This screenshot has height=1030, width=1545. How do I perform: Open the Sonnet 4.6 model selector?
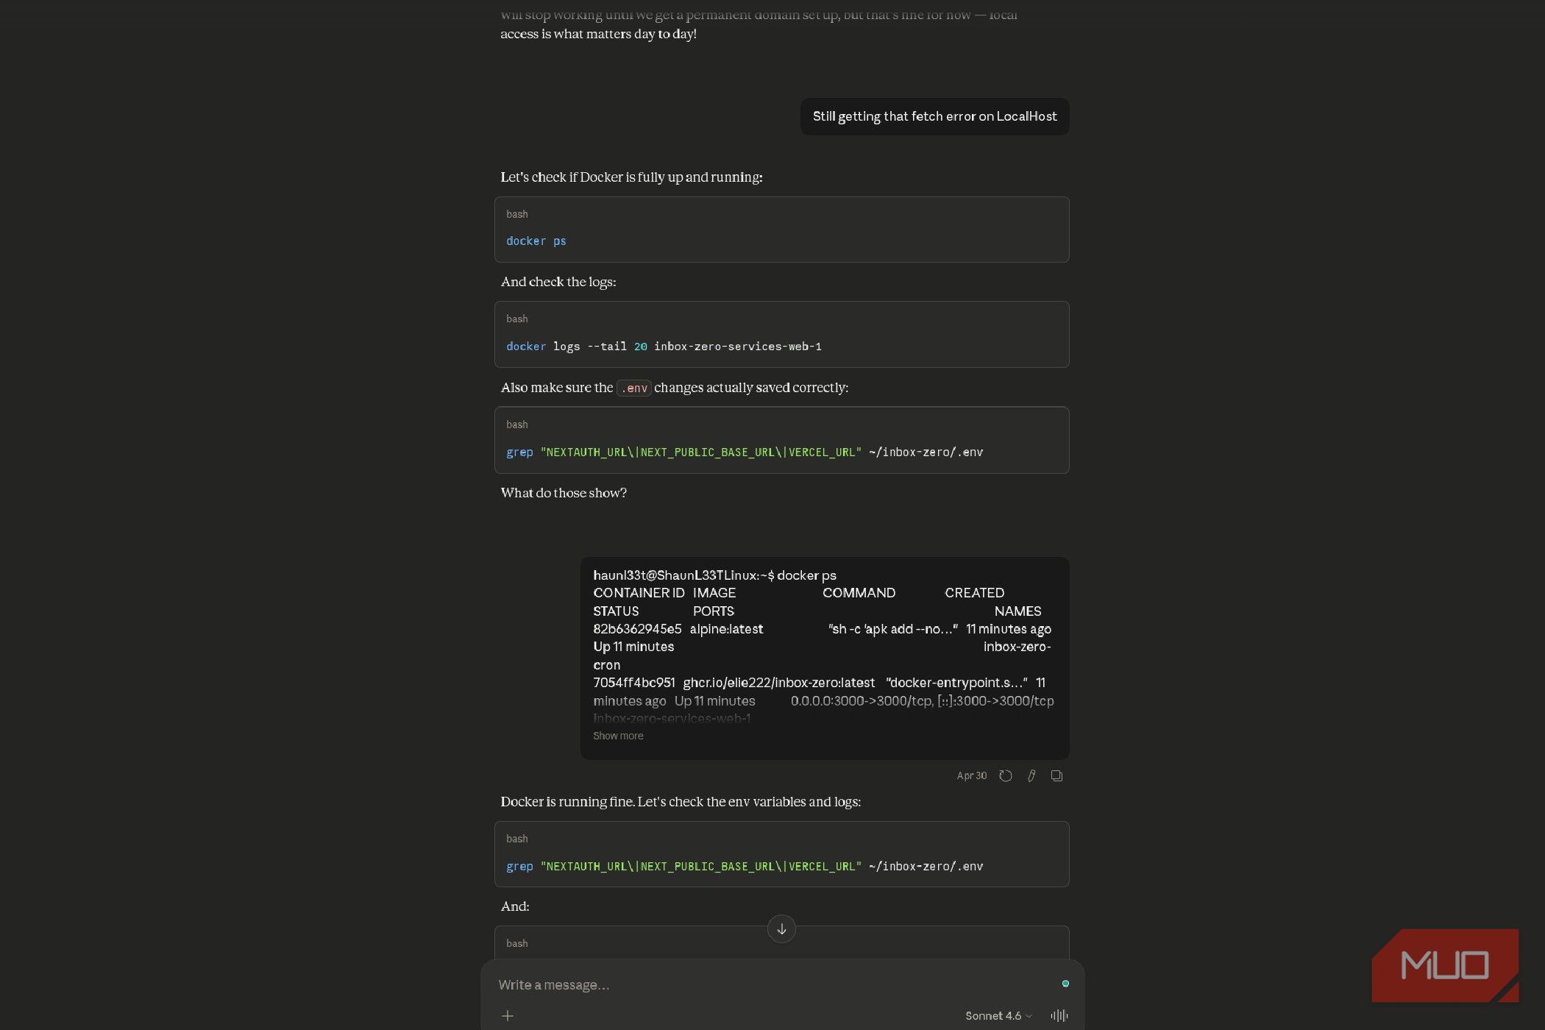pyautogui.click(x=998, y=1016)
